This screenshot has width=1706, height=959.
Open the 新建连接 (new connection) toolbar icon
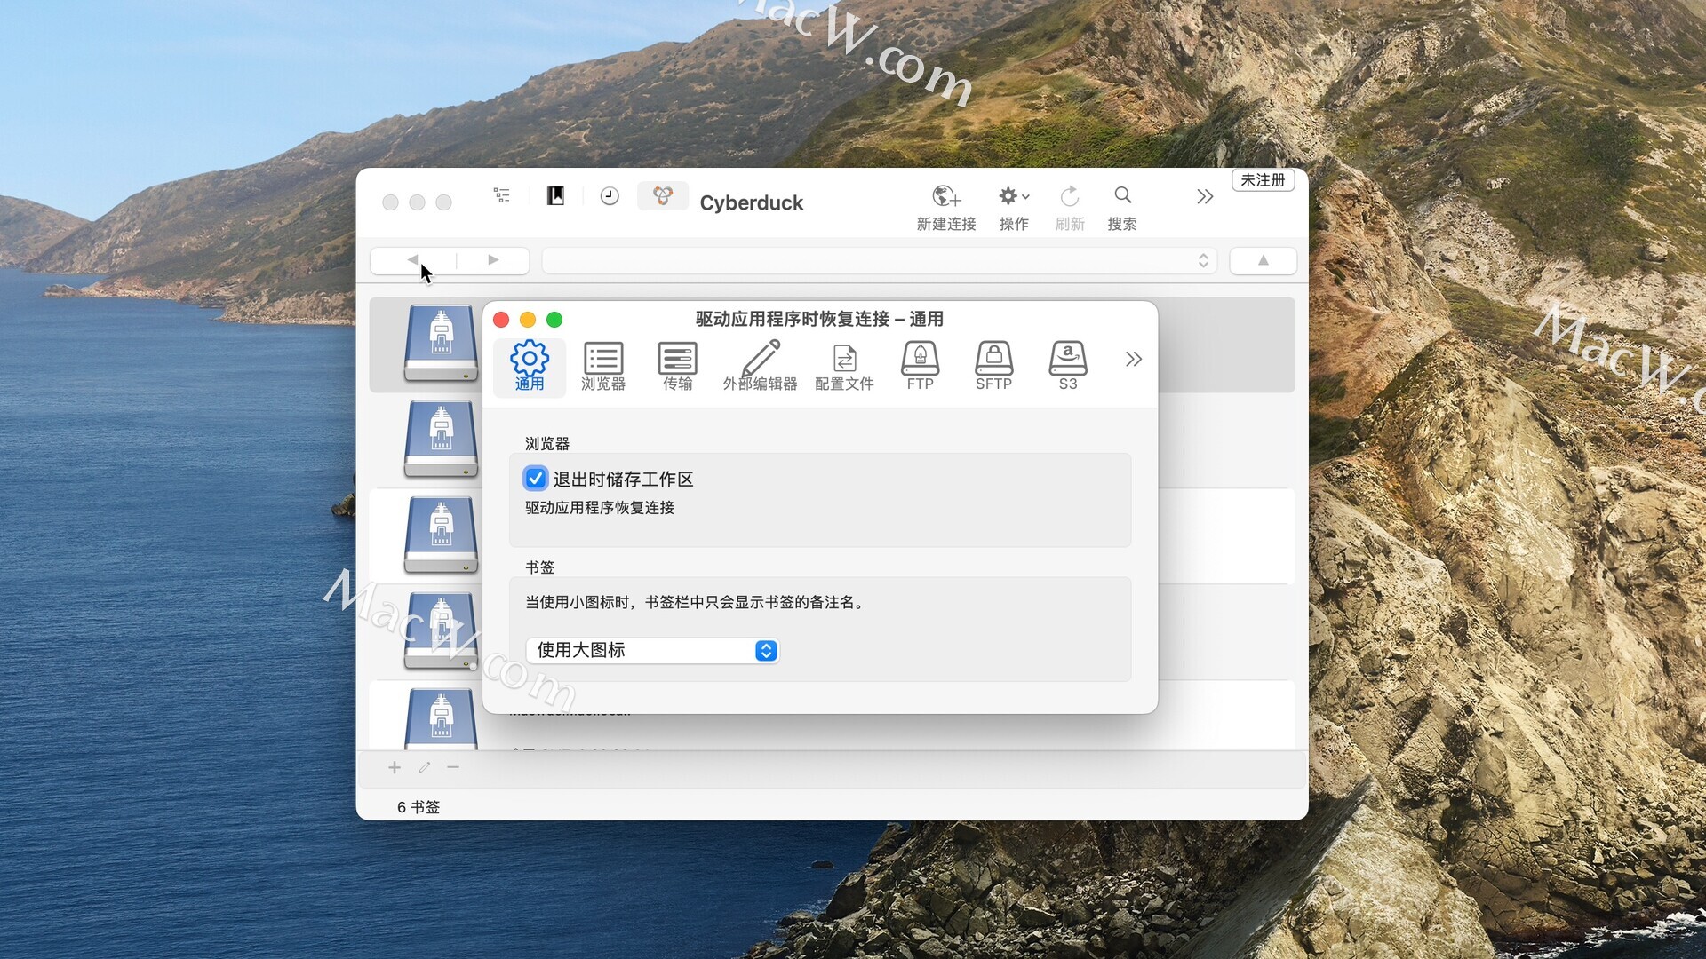point(946,197)
